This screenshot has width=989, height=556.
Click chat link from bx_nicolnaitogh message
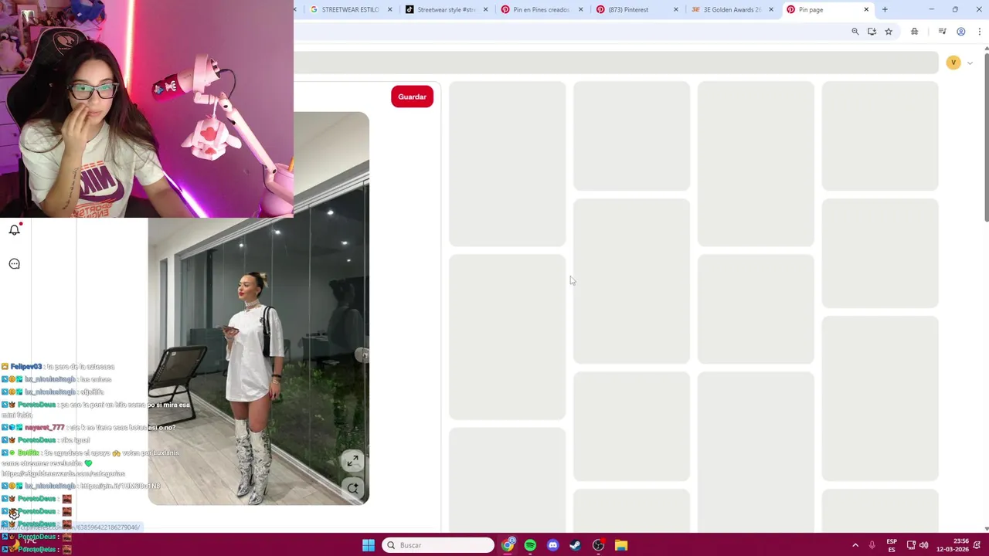pos(121,486)
